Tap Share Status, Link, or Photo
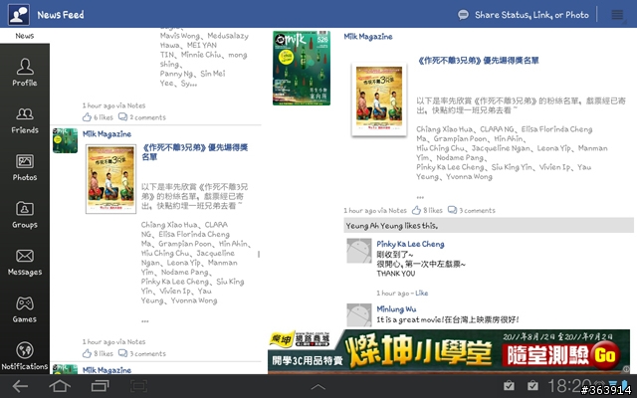Screen dimensions: 637x398 tap(531, 15)
